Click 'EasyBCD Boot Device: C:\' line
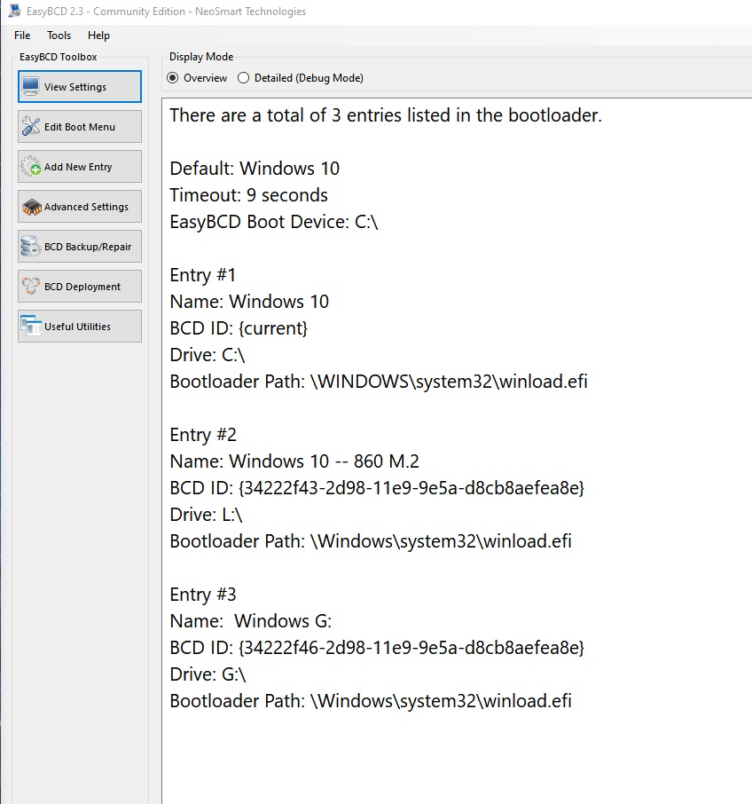Image resolution: width=752 pixels, height=804 pixels. (273, 222)
